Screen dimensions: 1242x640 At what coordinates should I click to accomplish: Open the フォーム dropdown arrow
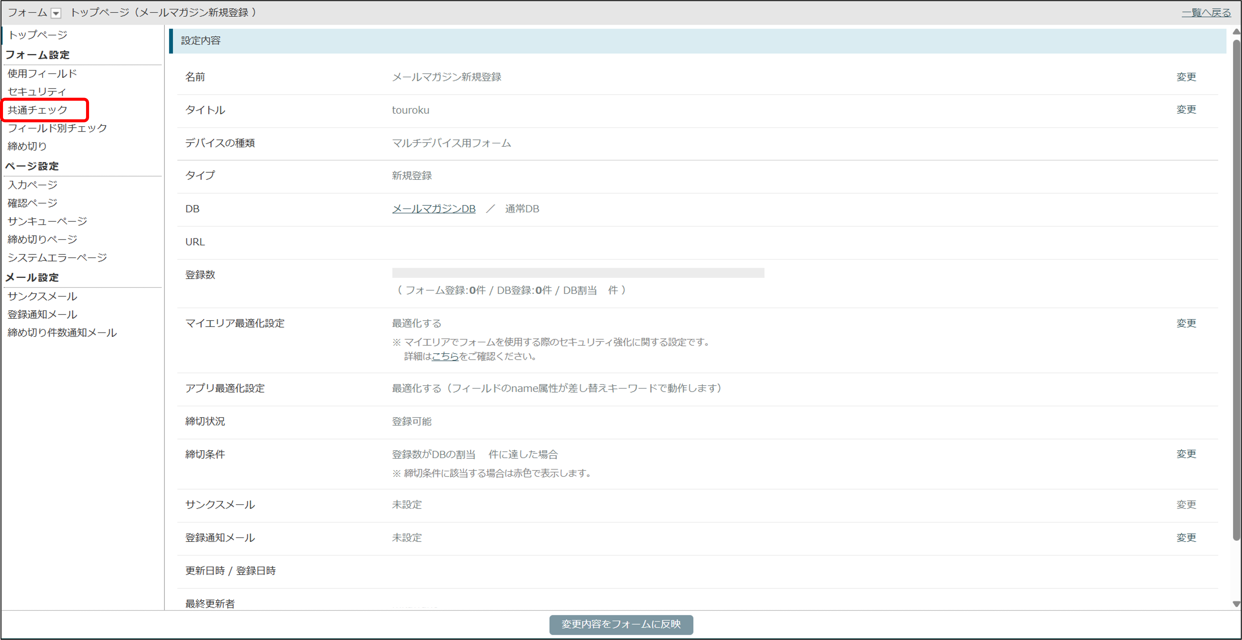[56, 13]
